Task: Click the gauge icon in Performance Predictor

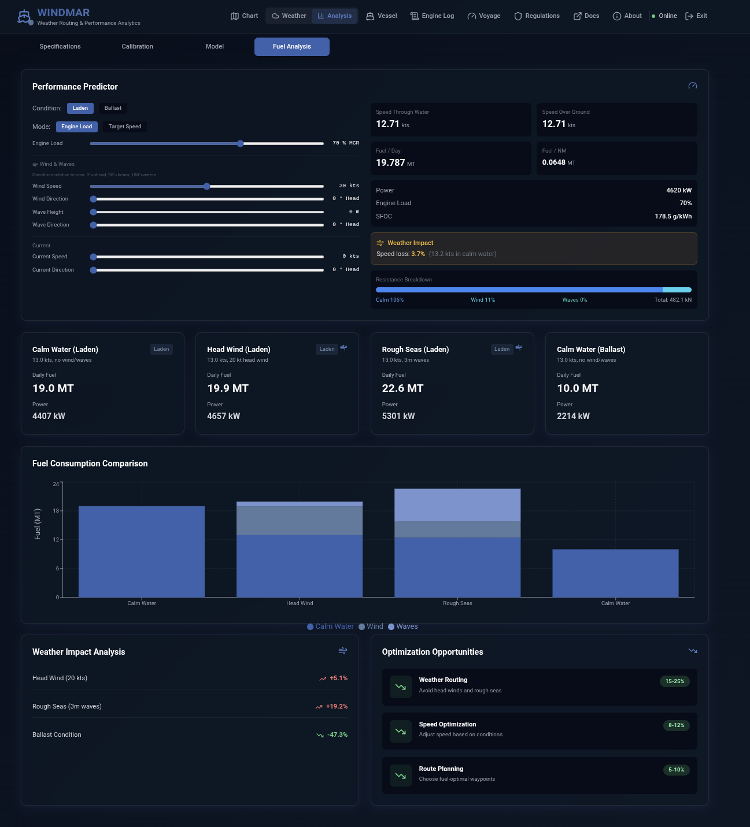Action: (x=692, y=86)
